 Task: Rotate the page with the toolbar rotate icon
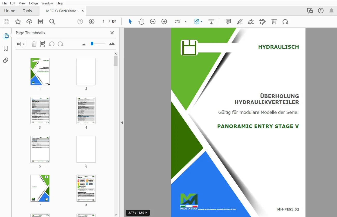(x=285, y=22)
